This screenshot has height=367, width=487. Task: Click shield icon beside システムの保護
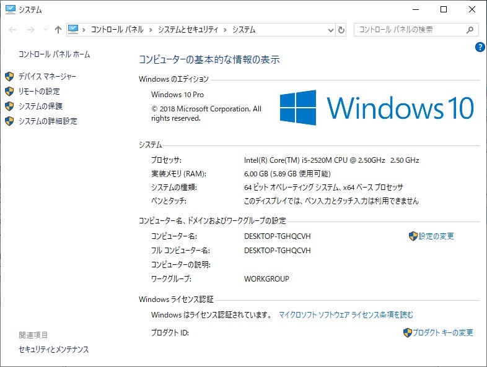click(x=9, y=106)
